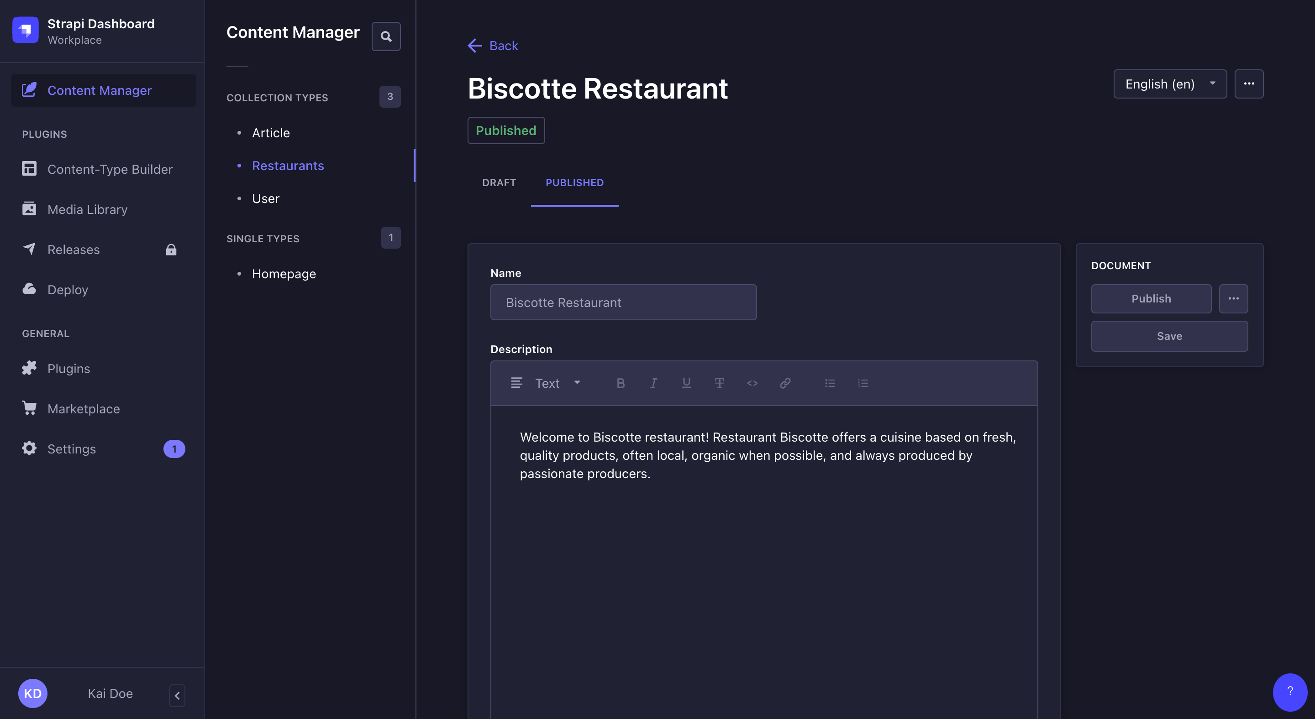Open Media Library from the sidebar
The width and height of the screenshot is (1315, 719).
[87, 209]
